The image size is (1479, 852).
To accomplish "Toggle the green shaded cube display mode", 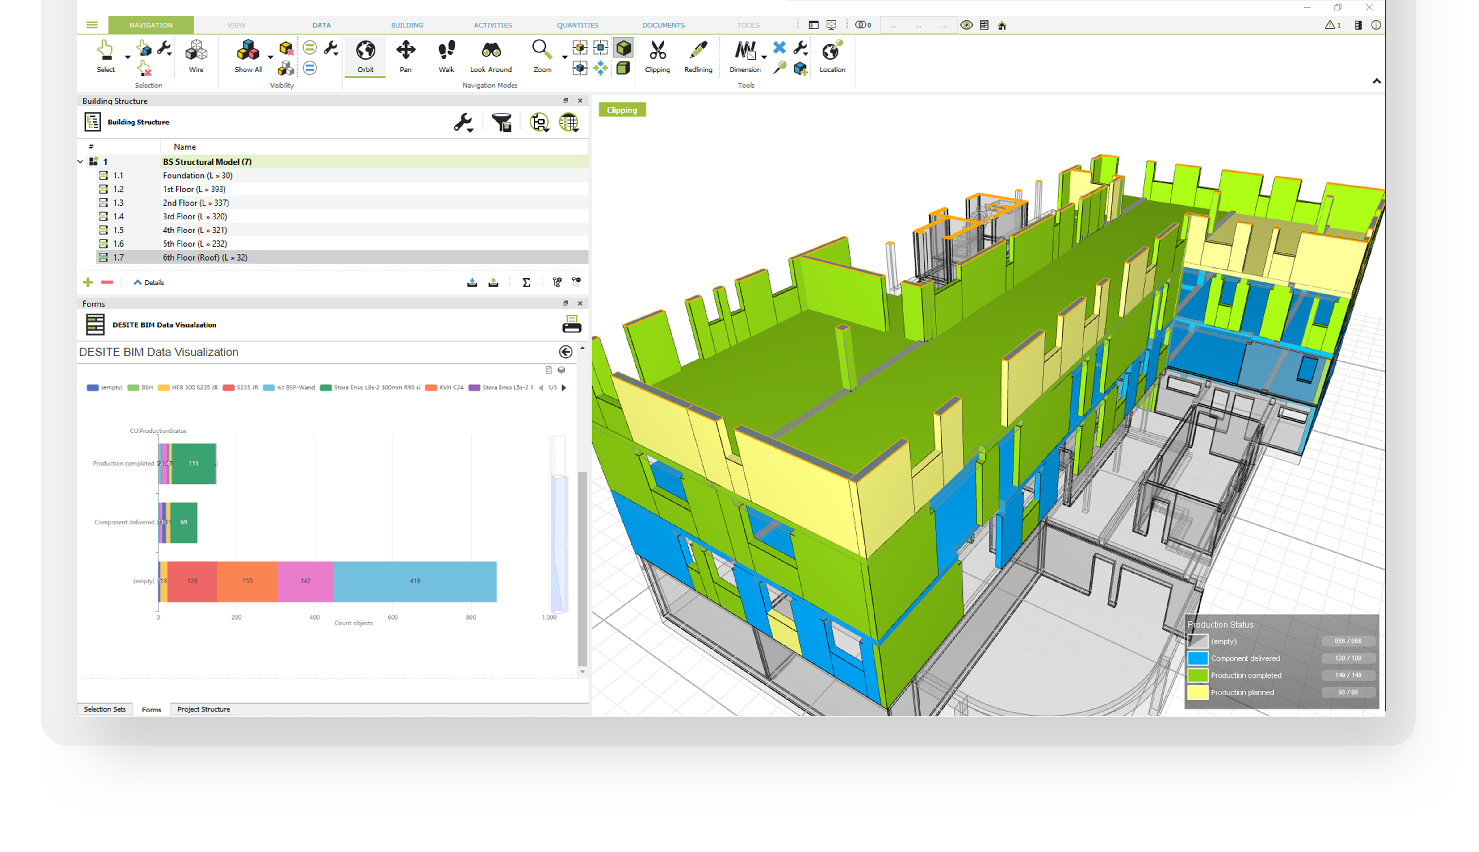I will [623, 48].
